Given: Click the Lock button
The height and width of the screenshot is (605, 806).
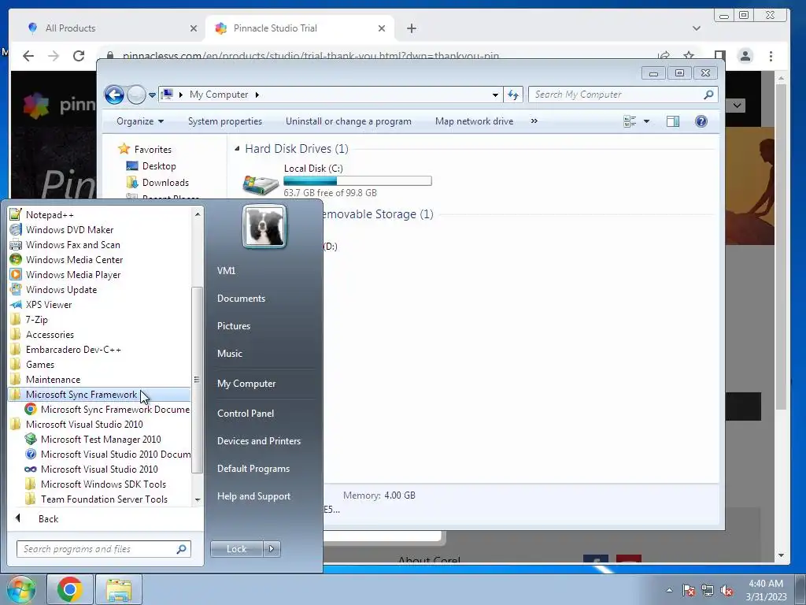Looking at the screenshot, I should (236, 549).
